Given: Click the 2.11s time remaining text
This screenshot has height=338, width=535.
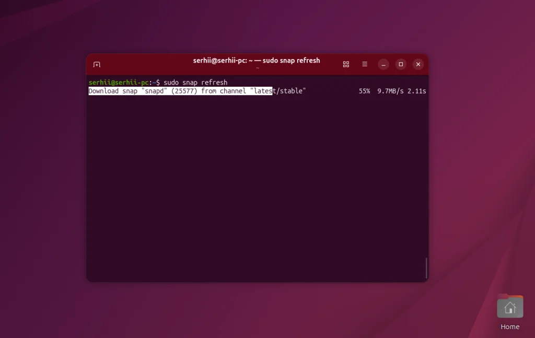Looking at the screenshot, I should click(x=416, y=90).
